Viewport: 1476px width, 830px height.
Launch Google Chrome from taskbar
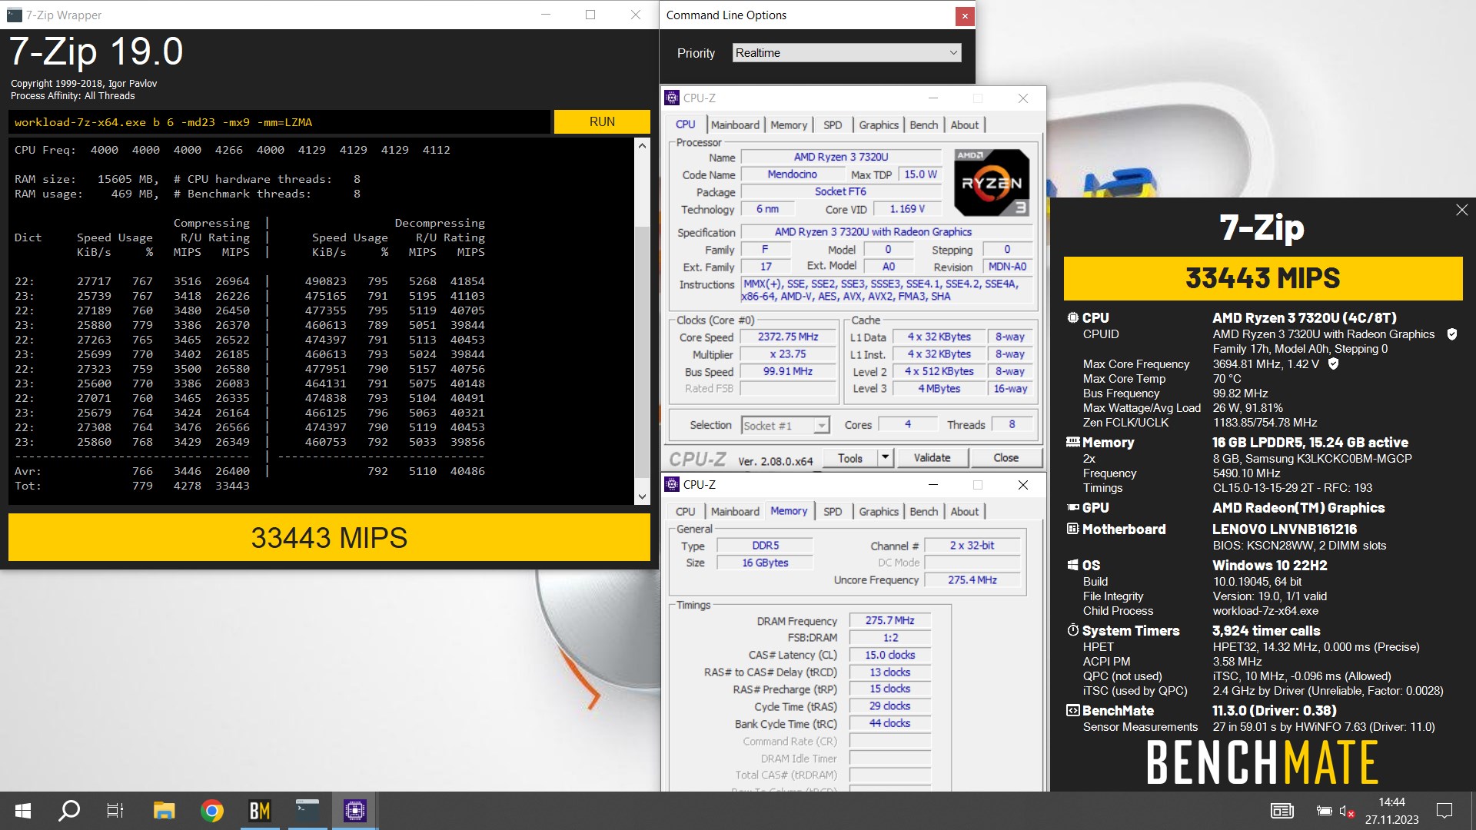click(x=211, y=811)
